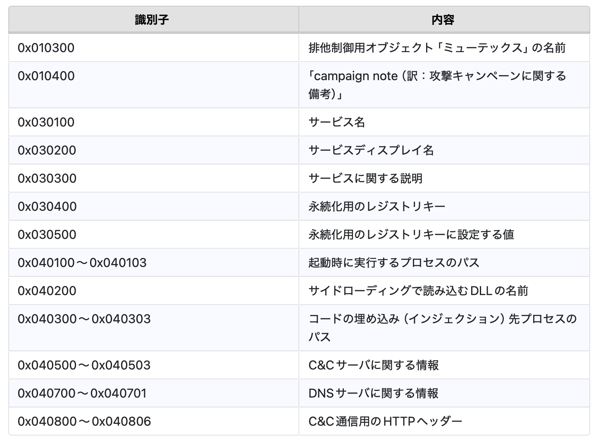
Task: Click the サービスに関する説明 cell
Action: [x=365, y=179]
